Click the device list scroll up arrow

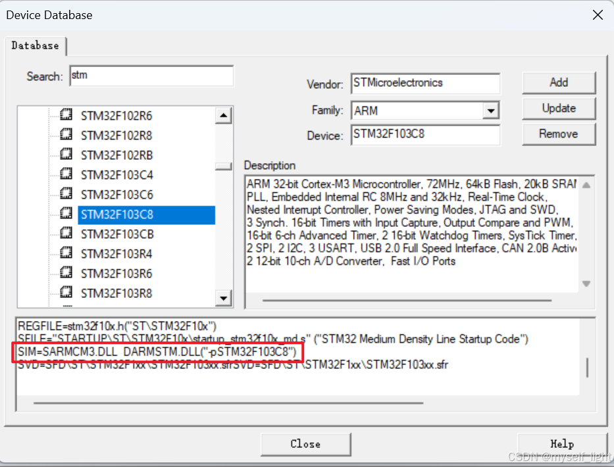tap(223, 116)
